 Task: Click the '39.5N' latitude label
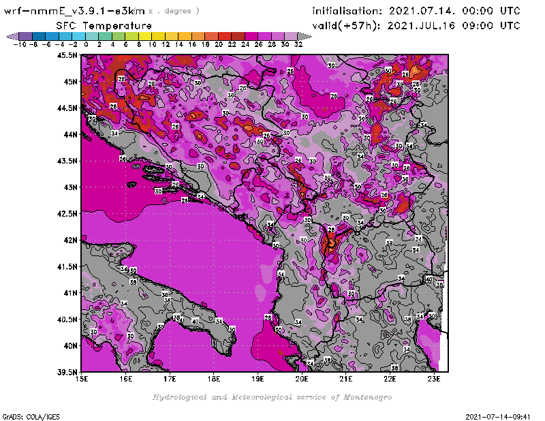[67, 372]
